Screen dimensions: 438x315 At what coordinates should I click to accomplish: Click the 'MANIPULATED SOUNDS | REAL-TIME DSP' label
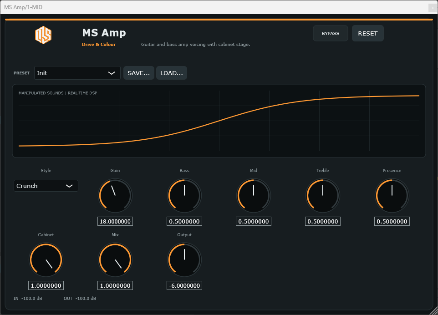pos(58,93)
